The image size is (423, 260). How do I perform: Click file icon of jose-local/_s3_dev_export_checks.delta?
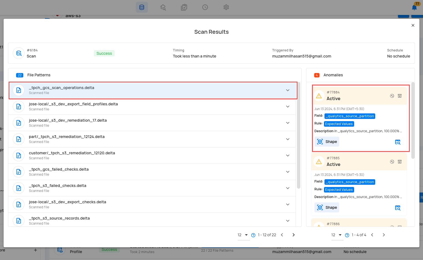(19, 204)
